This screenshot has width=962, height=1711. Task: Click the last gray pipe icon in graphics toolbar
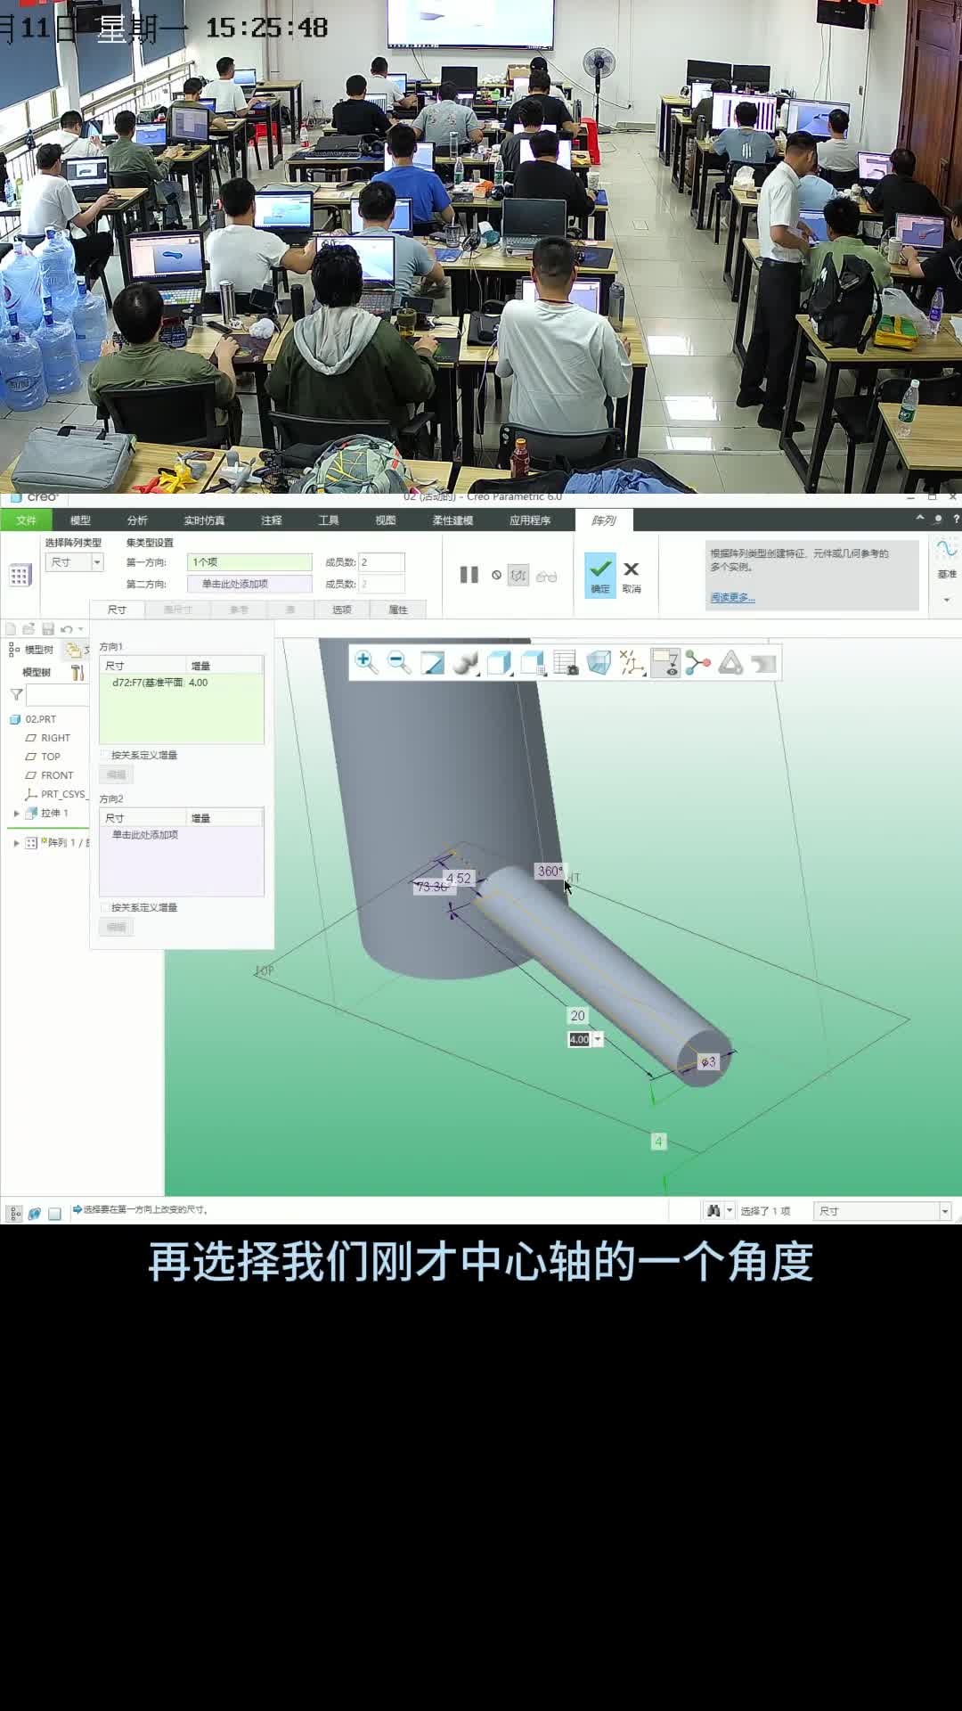(764, 662)
